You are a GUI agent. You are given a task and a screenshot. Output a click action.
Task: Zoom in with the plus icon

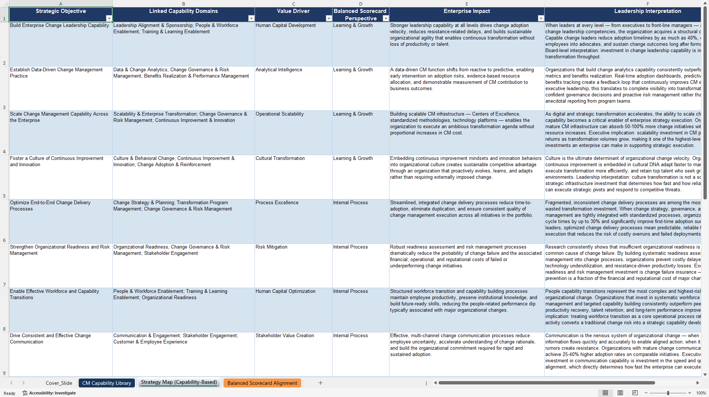click(689, 393)
